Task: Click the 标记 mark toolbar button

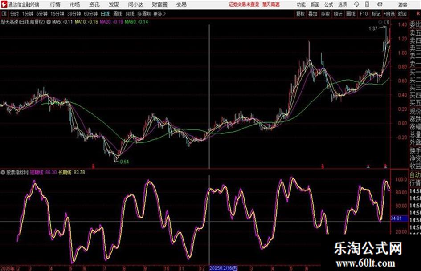Action: tap(376, 14)
